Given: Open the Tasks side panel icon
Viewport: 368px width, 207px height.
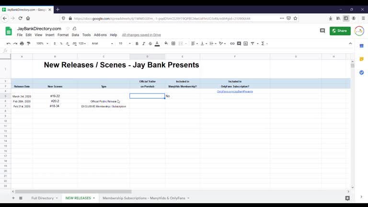Looking at the screenshot, I should (361, 72).
